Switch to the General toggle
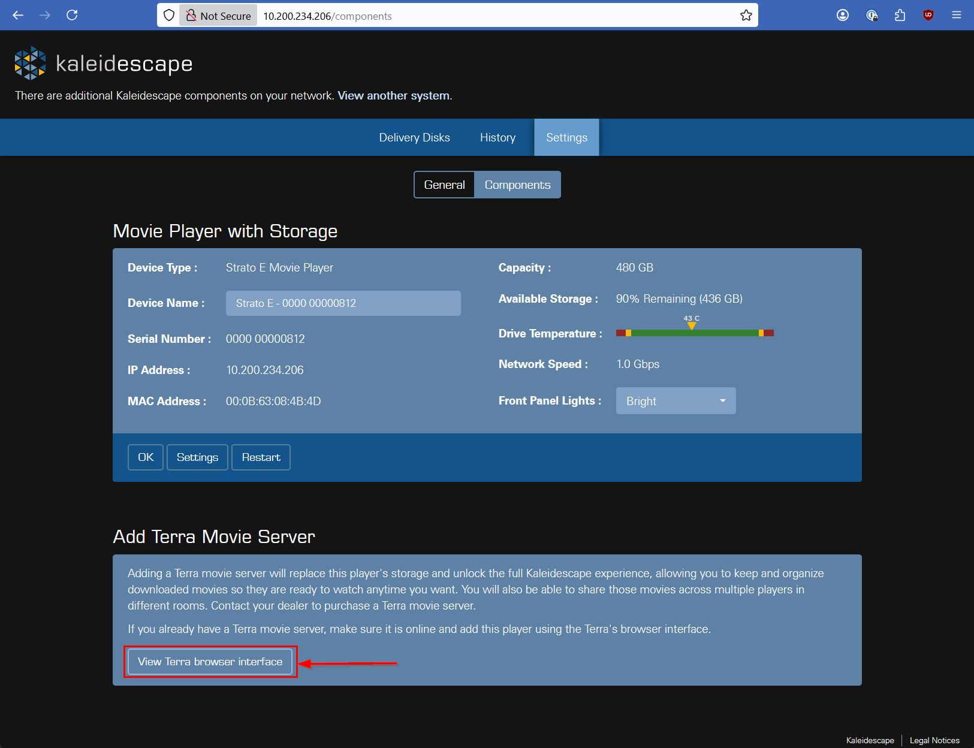 click(444, 185)
